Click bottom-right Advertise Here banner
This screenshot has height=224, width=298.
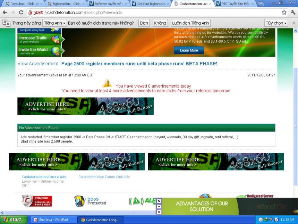(x=216, y=161)
